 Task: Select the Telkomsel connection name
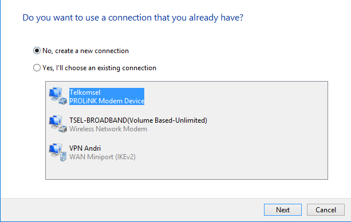pos(85,92)
